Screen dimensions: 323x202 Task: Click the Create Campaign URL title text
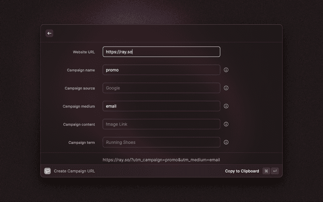pos(74,171)
